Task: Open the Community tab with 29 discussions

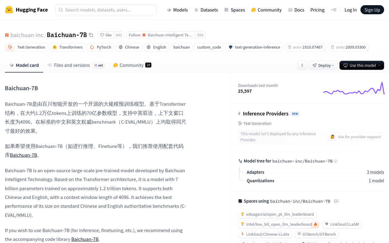Action: [132, 65]
